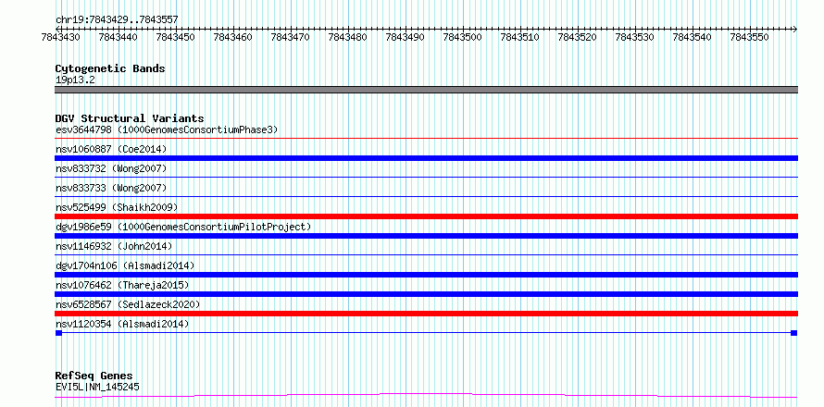Click the Cytogenetic Bands track title

pos(110,68)
